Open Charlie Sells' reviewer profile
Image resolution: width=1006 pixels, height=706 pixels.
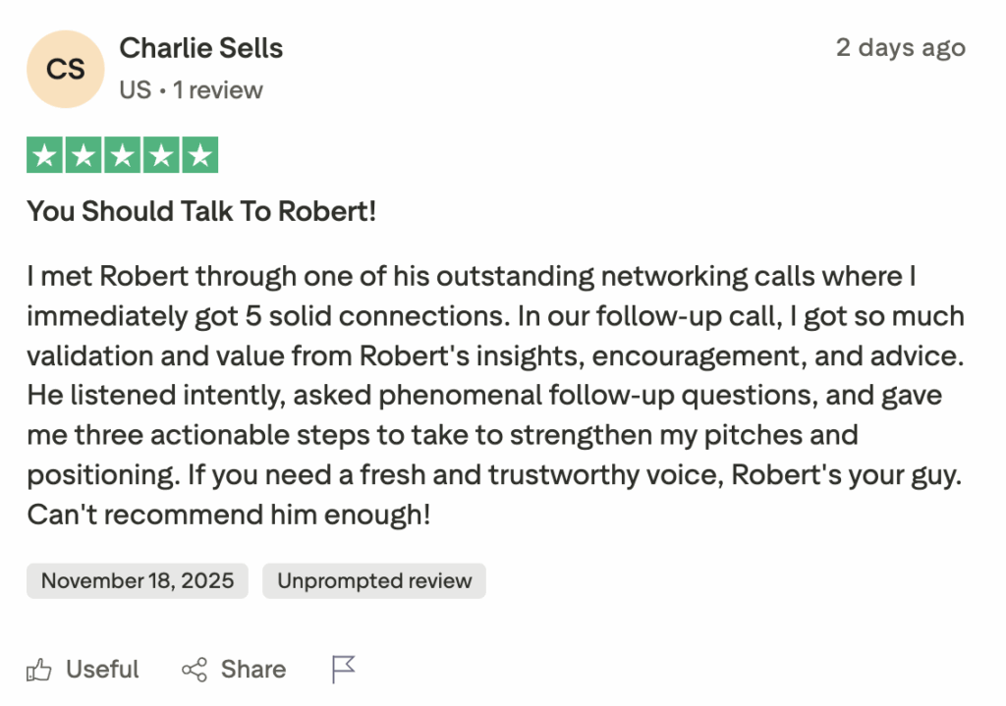(201, 48)
